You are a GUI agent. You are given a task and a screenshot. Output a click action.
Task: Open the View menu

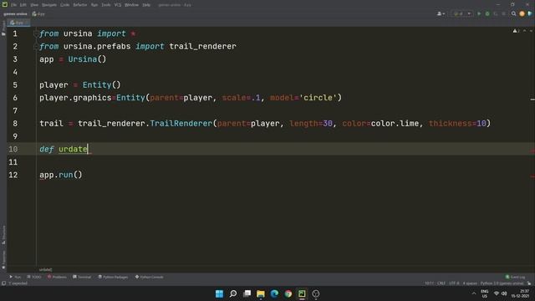coord(34,5)
